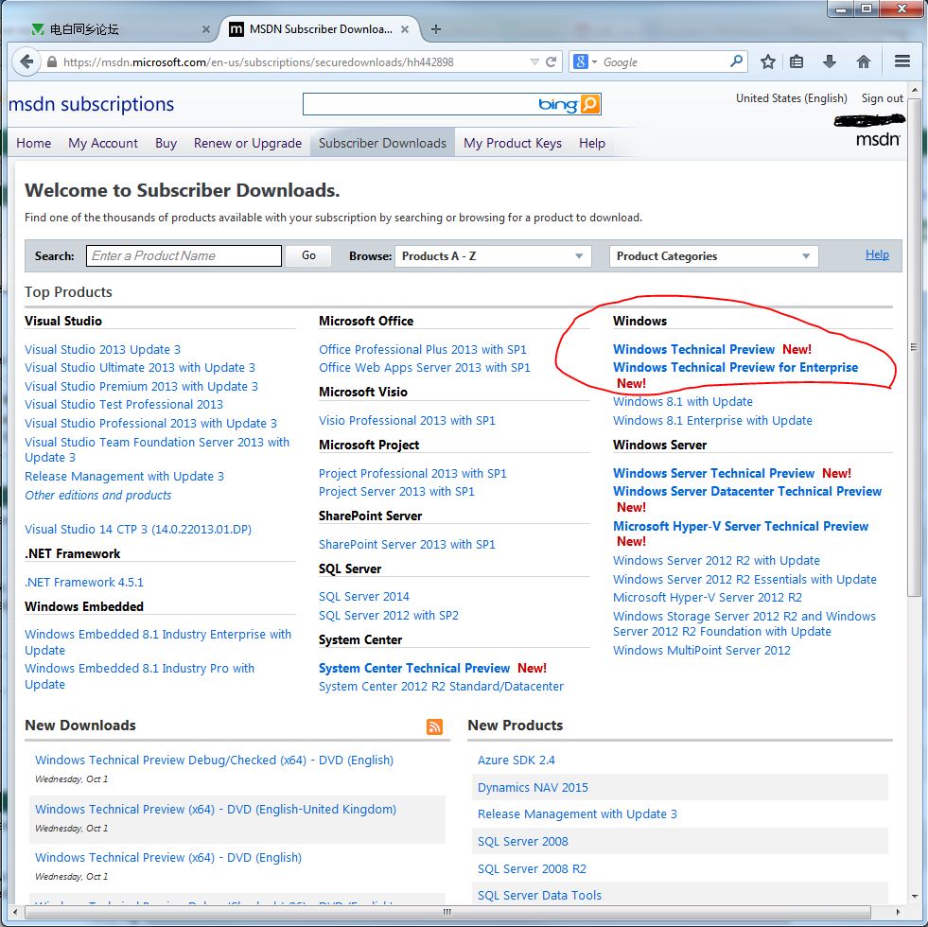The width and height of the screenshot is (928, 927).
Task: Open the Firefox hamburger menu
Action: [x=902, y=62]
